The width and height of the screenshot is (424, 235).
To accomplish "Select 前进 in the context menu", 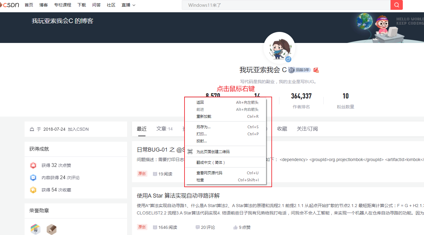I will click(x=226, y=110).
